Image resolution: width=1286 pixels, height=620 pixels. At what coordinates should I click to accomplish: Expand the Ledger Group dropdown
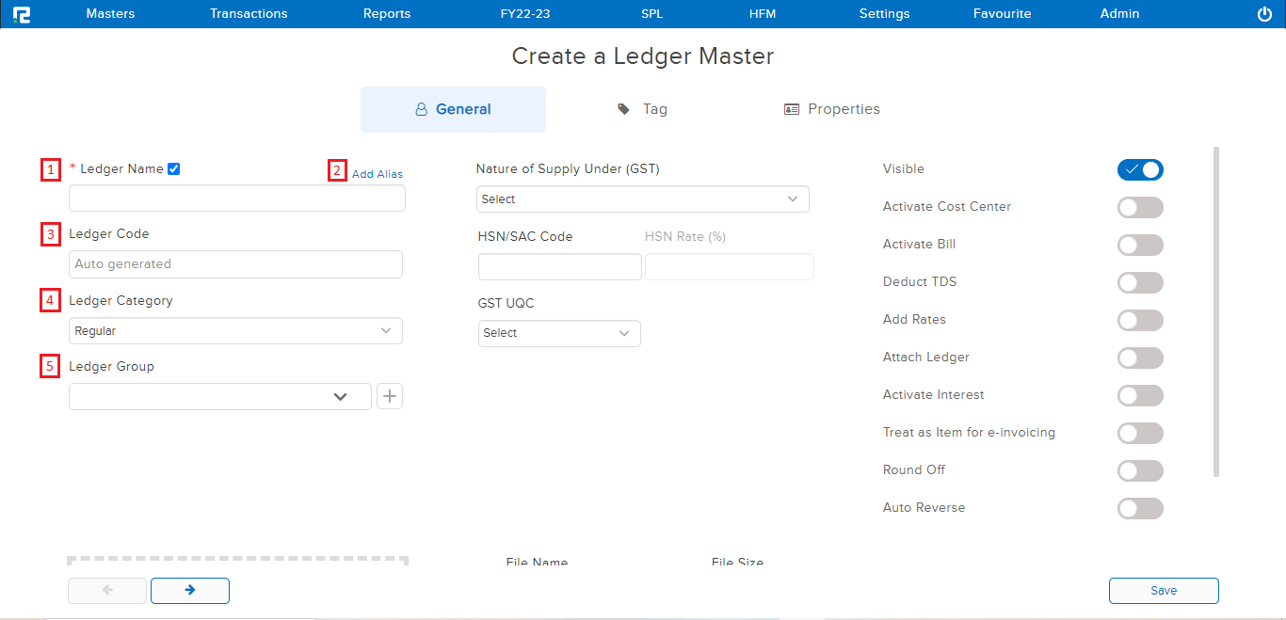[220, 396]
